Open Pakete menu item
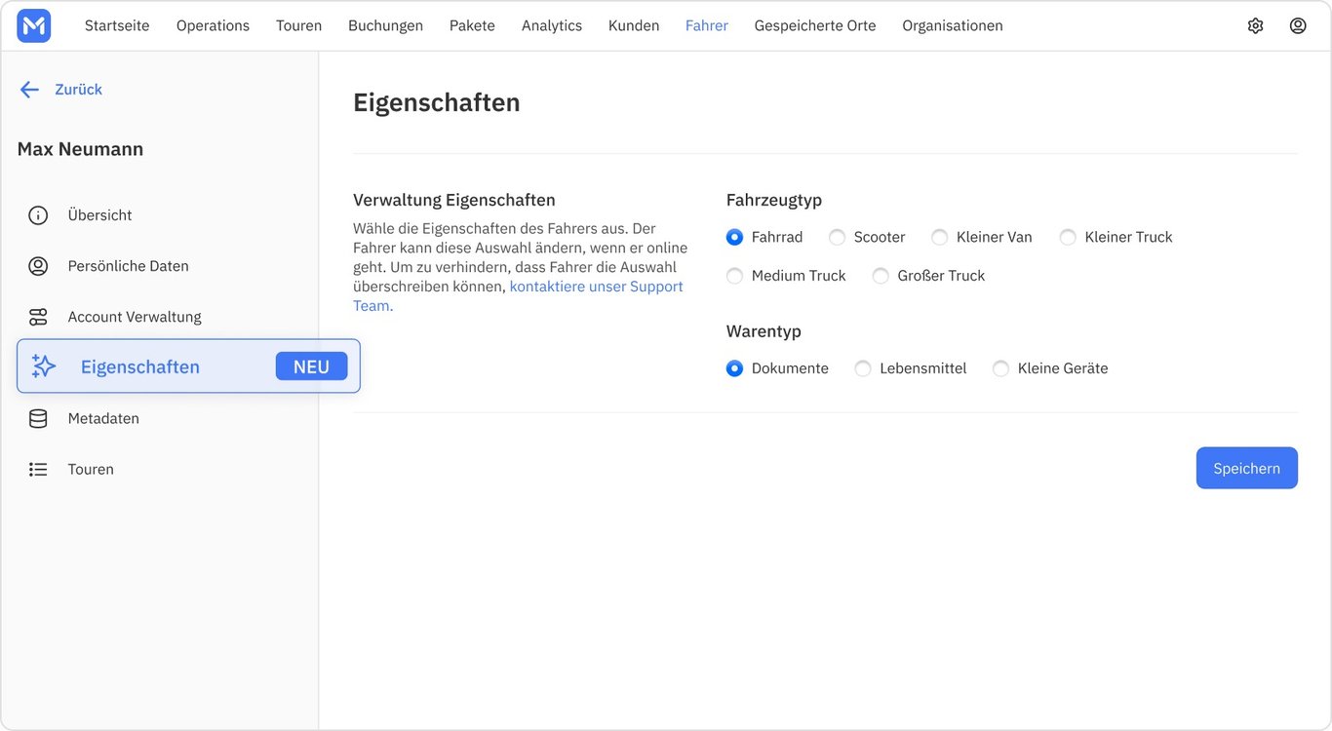 click(472, 26)
